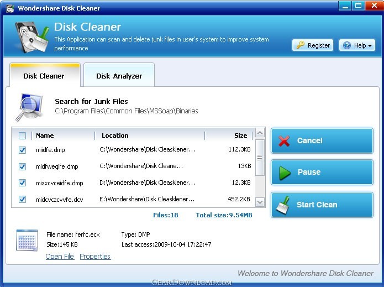This screenshot has width=384, height=287.
Task: Click the Last access date text
Action: click(166, 244)
